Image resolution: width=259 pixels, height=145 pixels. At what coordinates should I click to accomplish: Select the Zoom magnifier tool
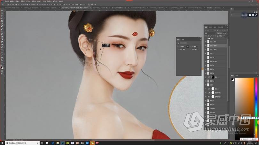coord(2,60)
